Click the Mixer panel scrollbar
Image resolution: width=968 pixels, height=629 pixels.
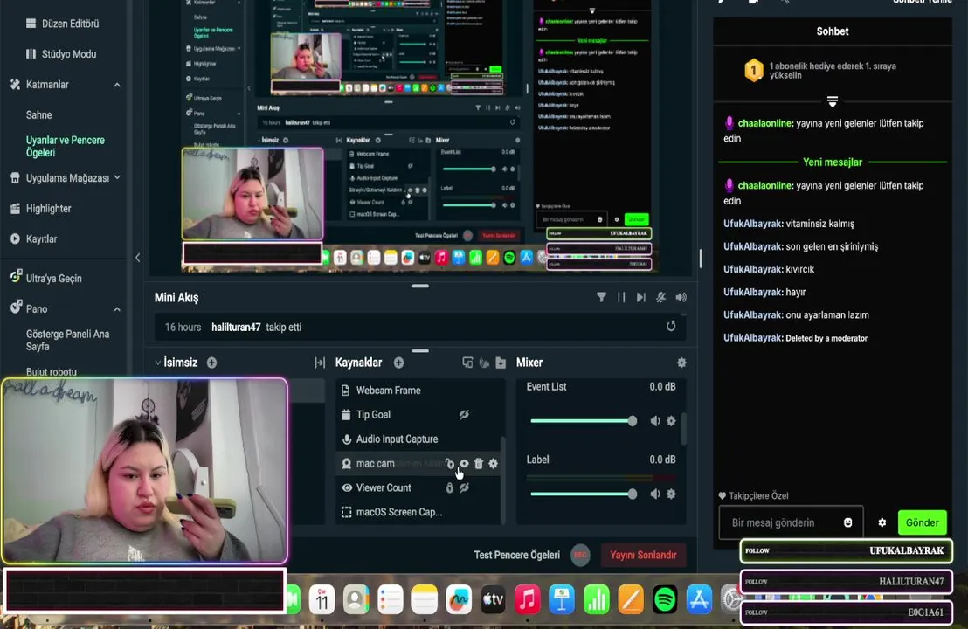coord(683,428)
